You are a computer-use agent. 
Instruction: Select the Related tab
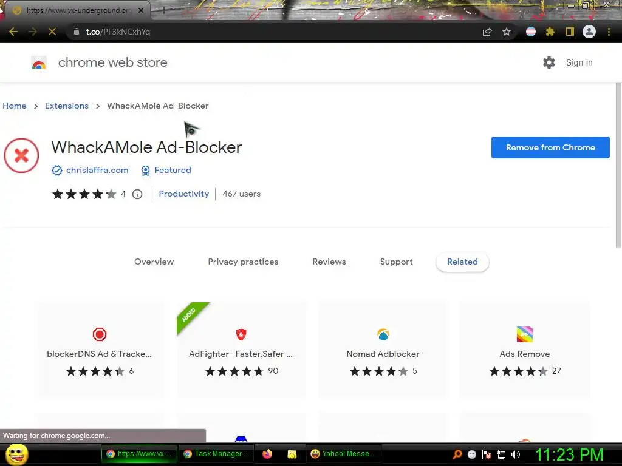tap(462, 262)
